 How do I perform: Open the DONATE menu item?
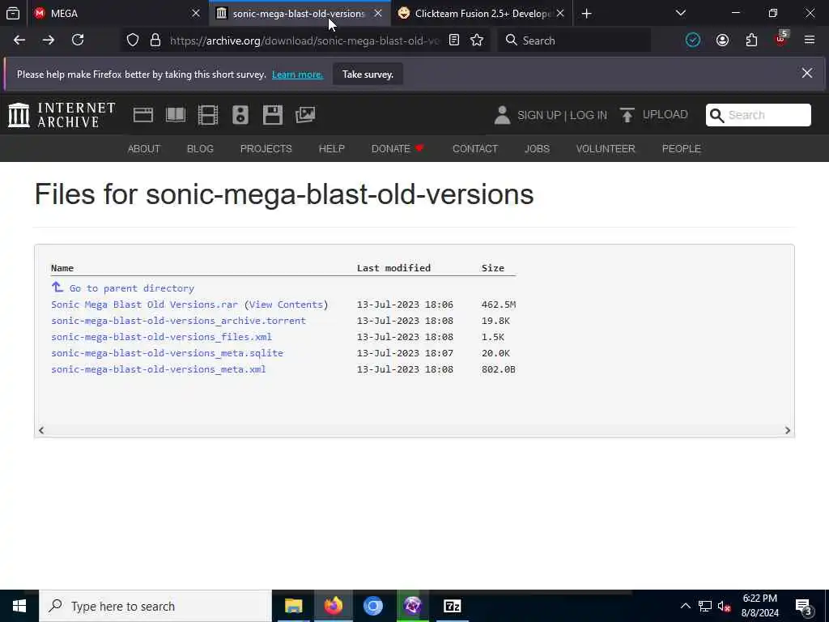(x=397, y=149)
